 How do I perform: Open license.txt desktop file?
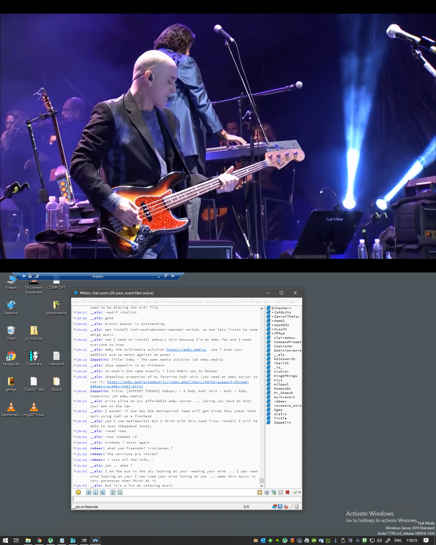pos(57,358)
